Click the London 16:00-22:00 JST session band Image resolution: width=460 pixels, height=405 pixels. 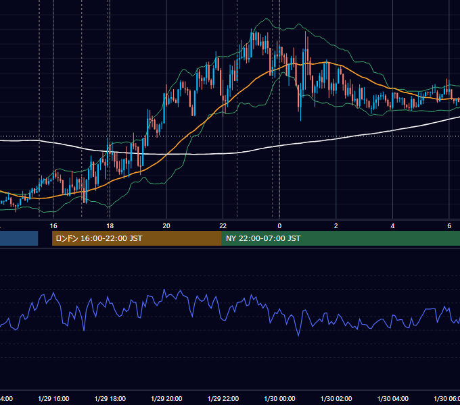click(x=137, y=238)
